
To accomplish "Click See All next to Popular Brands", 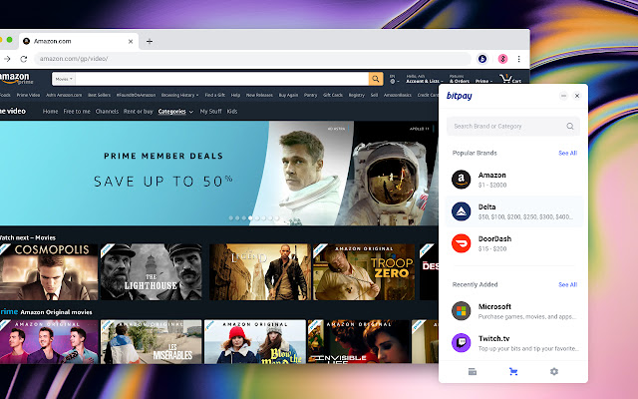I will (x=567, y=153).
